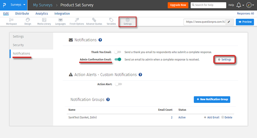Open the Advance Quotas icon

[94, 20]
